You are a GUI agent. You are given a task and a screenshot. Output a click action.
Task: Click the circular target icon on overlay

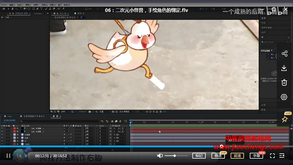tap(284, 97)
